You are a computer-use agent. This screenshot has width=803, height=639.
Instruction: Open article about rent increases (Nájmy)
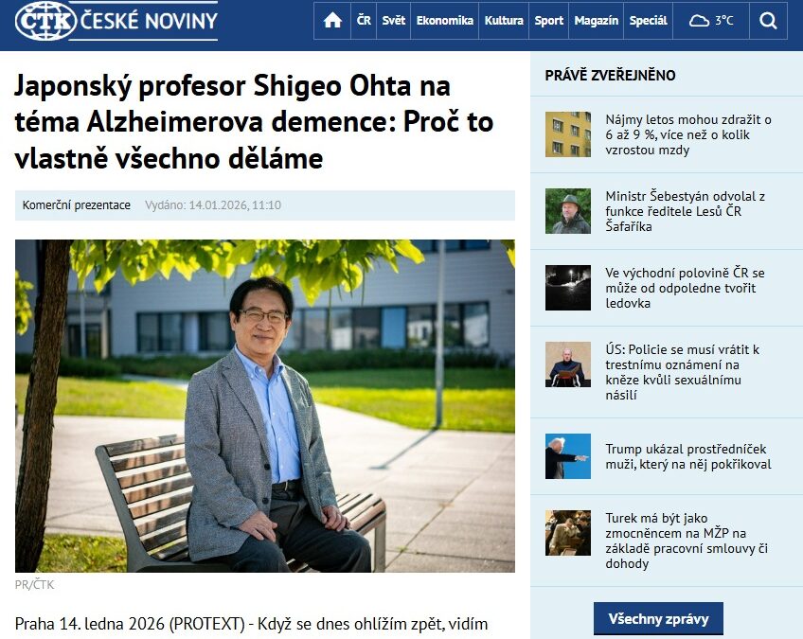tap(688, 134)
